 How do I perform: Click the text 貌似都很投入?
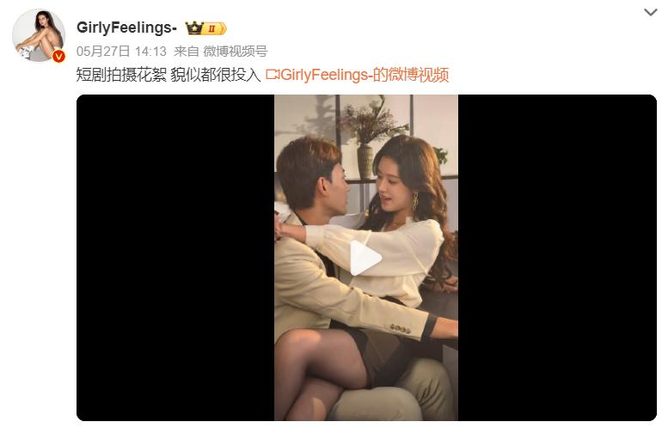tap(216, 75)
